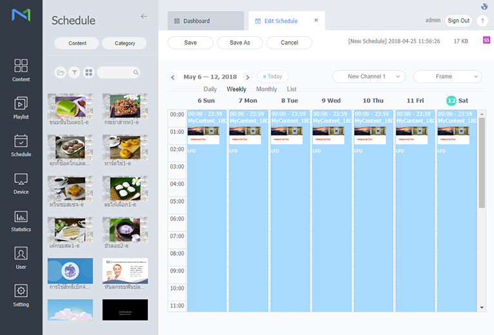The image size is (494, 335).
Task: Select the Tuesday 8 schedule block
Action: 290,211
